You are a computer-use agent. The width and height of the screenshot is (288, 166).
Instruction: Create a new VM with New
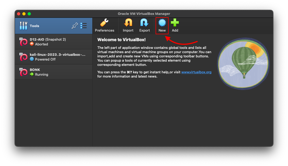point(162,26)
